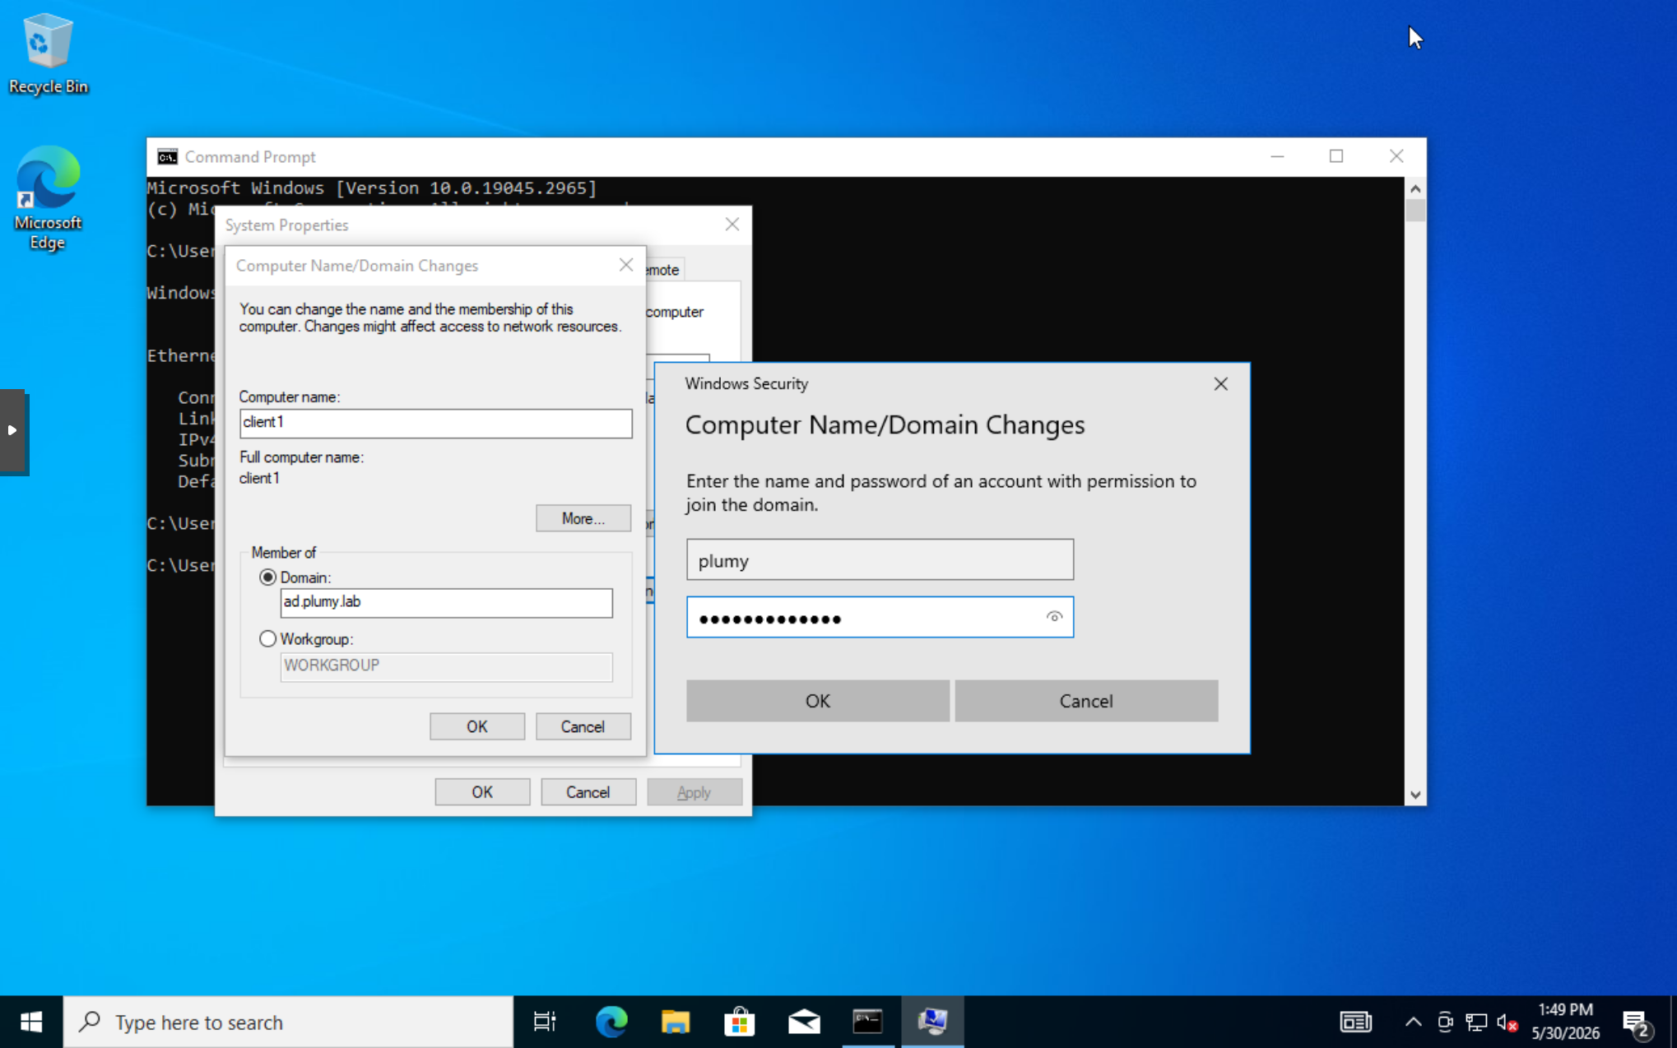
Task: Show hidden system tray icons
Action: 1413,1022
